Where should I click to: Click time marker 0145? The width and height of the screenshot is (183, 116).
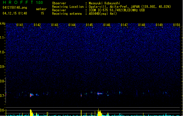(89, 25)
